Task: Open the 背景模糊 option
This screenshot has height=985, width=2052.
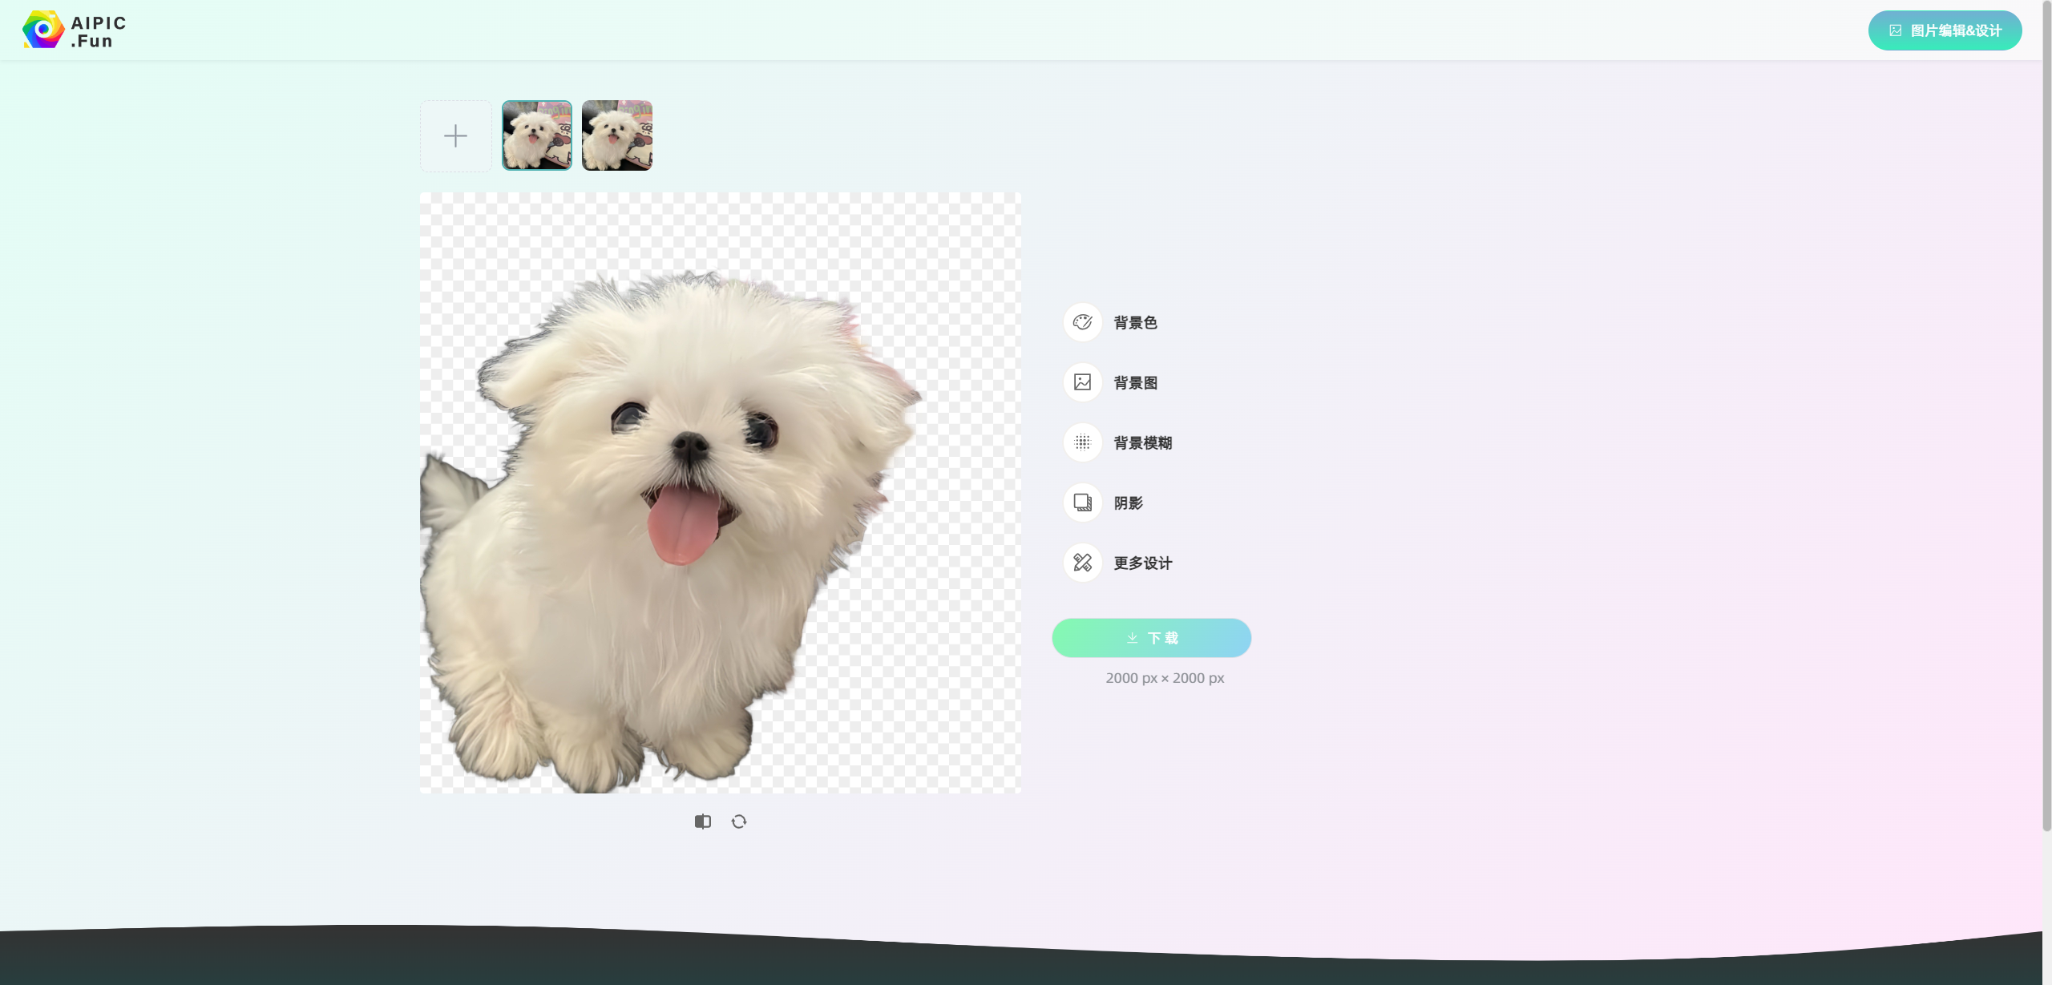Action: (x=1142, y=442)
